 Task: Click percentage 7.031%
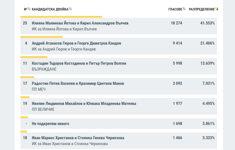(208, 83)
